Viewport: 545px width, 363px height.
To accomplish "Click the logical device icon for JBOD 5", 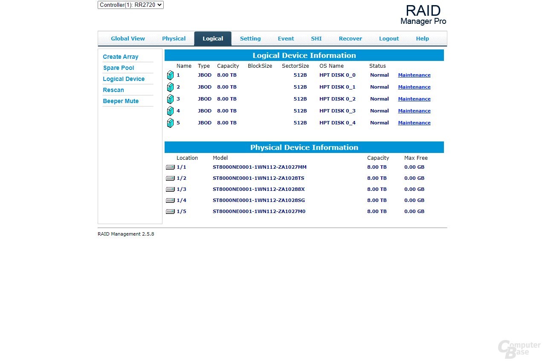I will point(170,123).
